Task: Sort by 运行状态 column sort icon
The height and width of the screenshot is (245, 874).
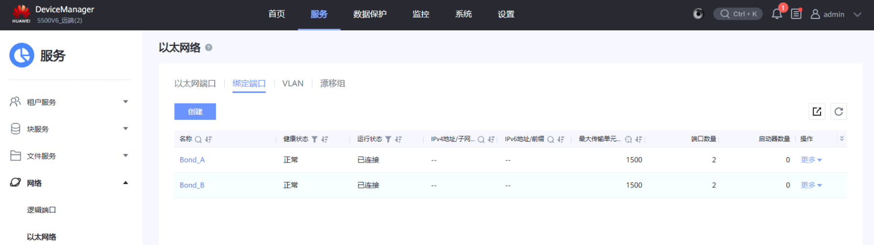Action: (x=398, y=140)
